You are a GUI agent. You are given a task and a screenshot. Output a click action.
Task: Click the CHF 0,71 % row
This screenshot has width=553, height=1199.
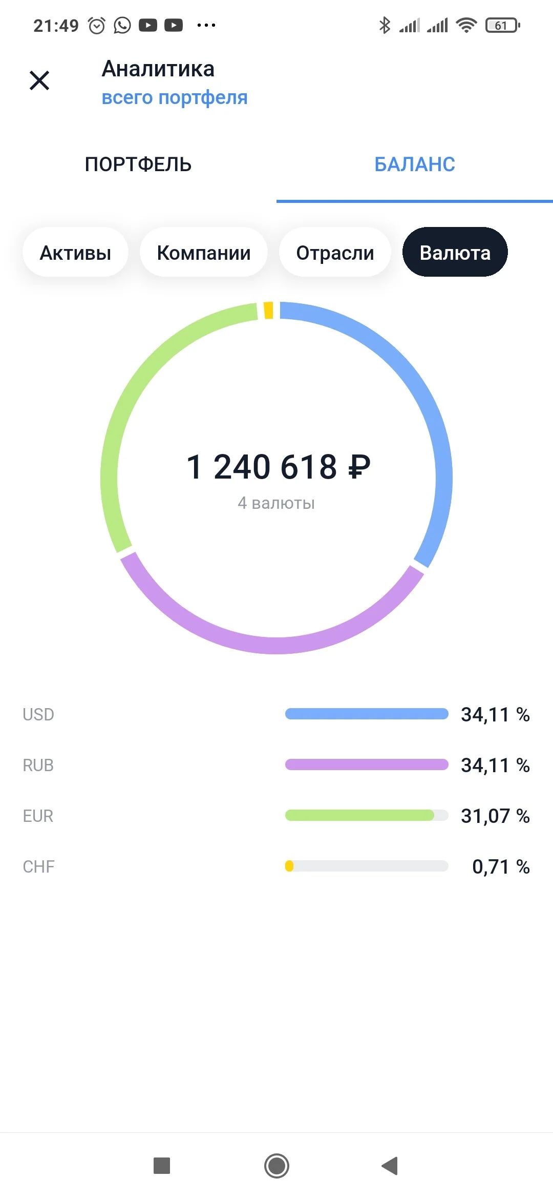coord(276,866)
